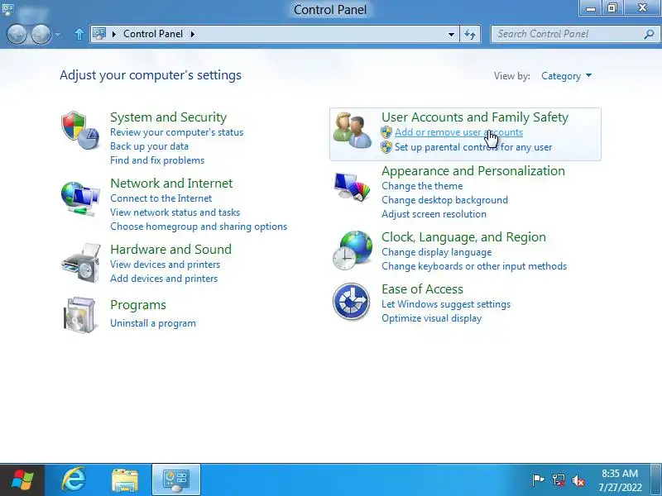Screen dimensions: 662x496
Task: Go up one level with the blue up arrow
Action: 79,34
